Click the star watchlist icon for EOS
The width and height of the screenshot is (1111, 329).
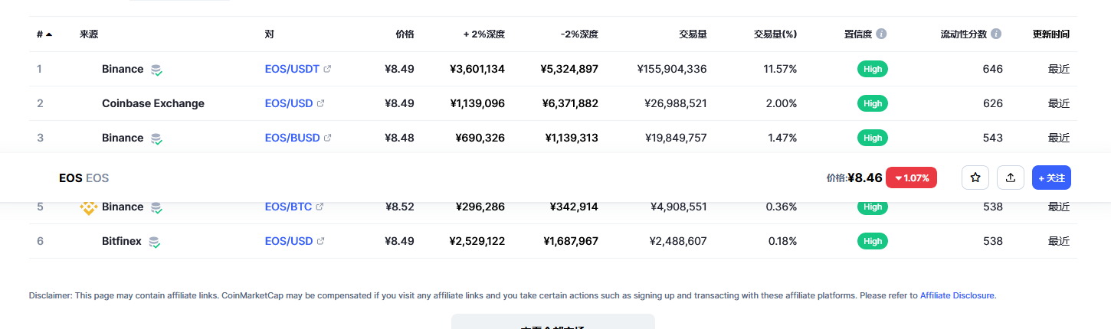pos(975,178)
